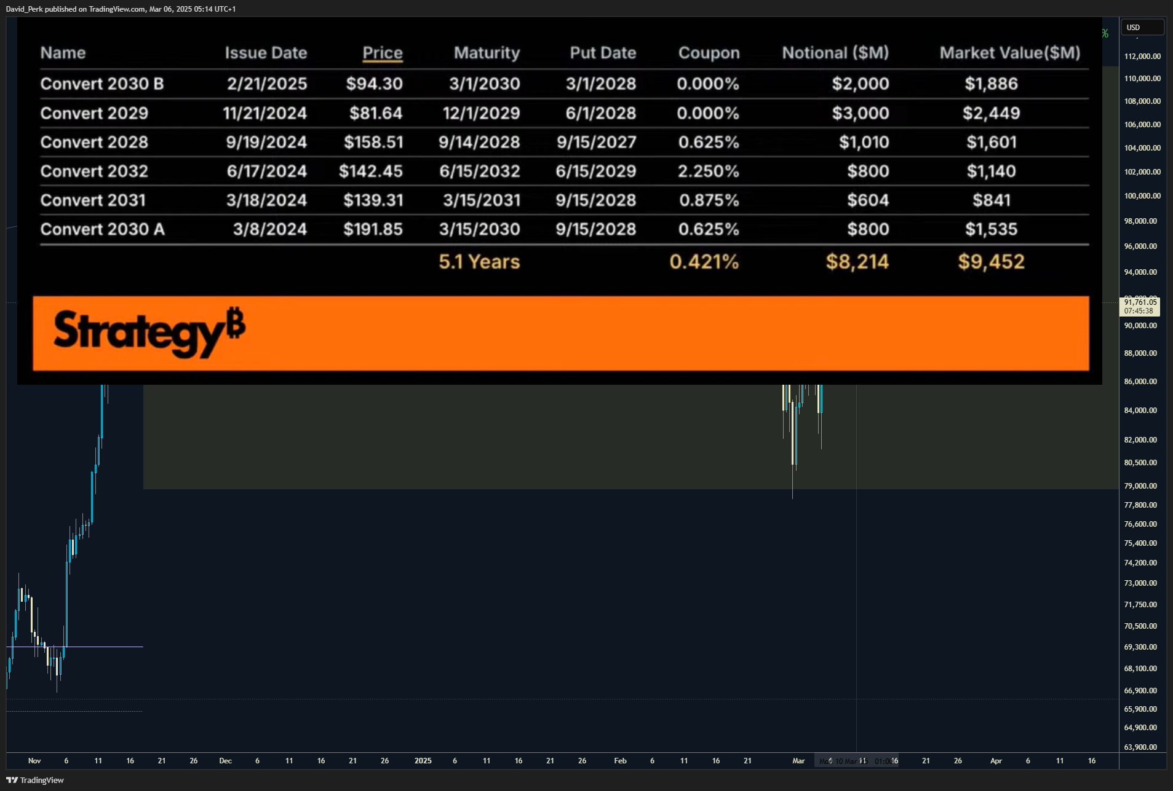Viewport: 1173px width, 791px height.
Task: Click the $3,000 notional value
Action: [861, 113]
